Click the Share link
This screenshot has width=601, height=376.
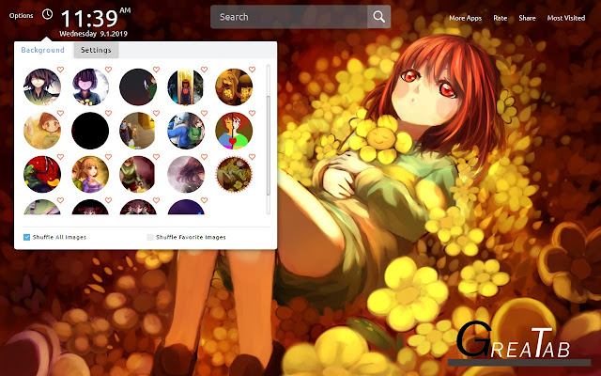click(527, 18)
